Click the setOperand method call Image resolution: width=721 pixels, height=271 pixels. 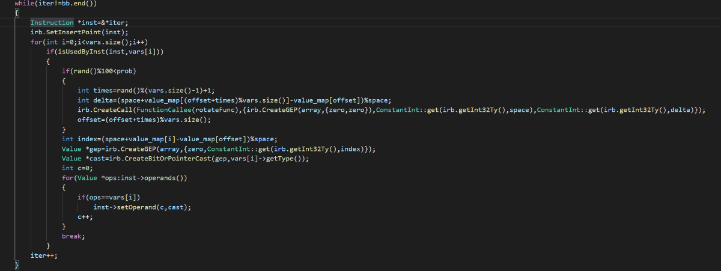click(x=130, y=207)
